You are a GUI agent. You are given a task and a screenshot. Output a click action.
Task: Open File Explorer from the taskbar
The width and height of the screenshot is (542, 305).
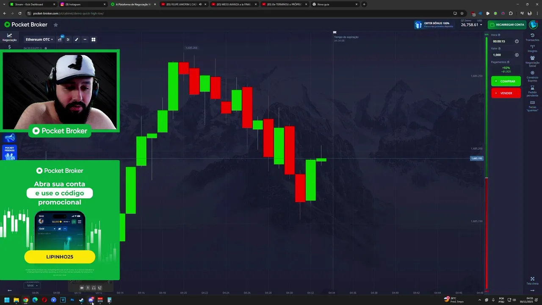[x=16, y=300]
